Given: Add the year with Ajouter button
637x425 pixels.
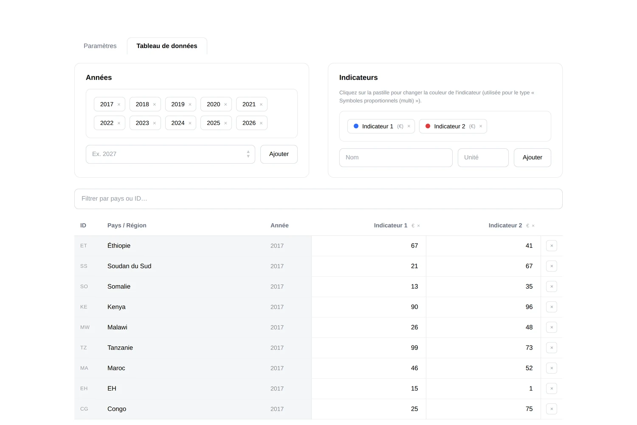Looking at the screenshot, I should pyautogui.click(x=279, y=154).
